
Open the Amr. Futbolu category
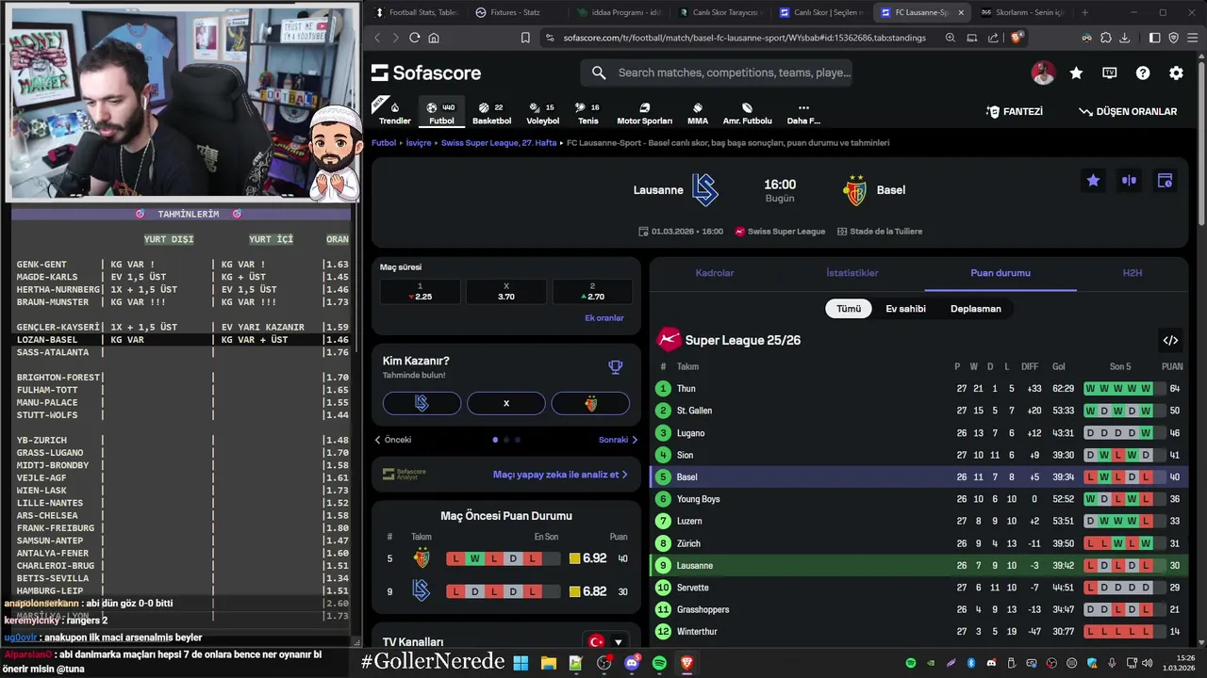(x=747, y=112)
